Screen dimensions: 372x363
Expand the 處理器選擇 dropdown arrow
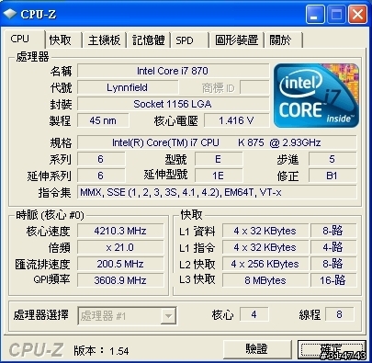click(x=168, y=316)
